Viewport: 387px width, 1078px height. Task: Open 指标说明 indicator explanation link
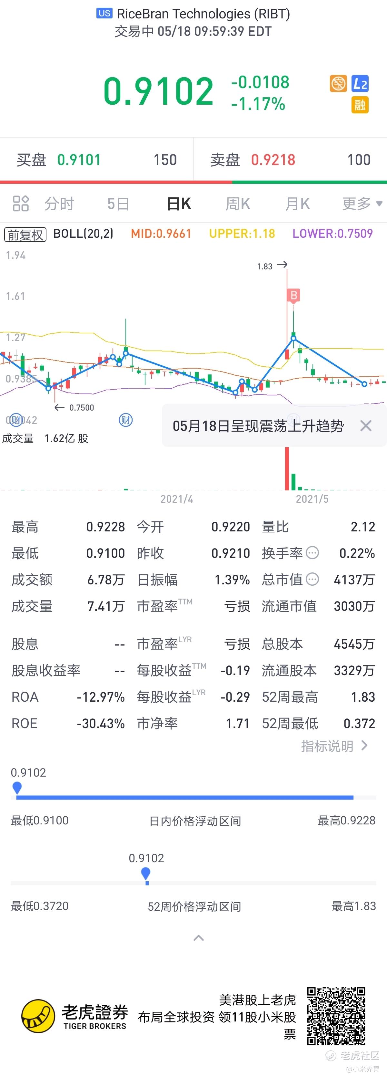(335, 746)
